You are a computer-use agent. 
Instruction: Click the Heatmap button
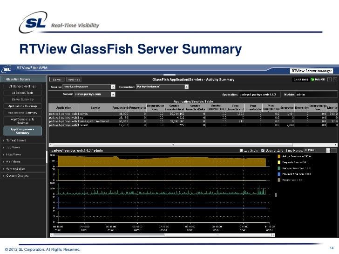point(74,80)
